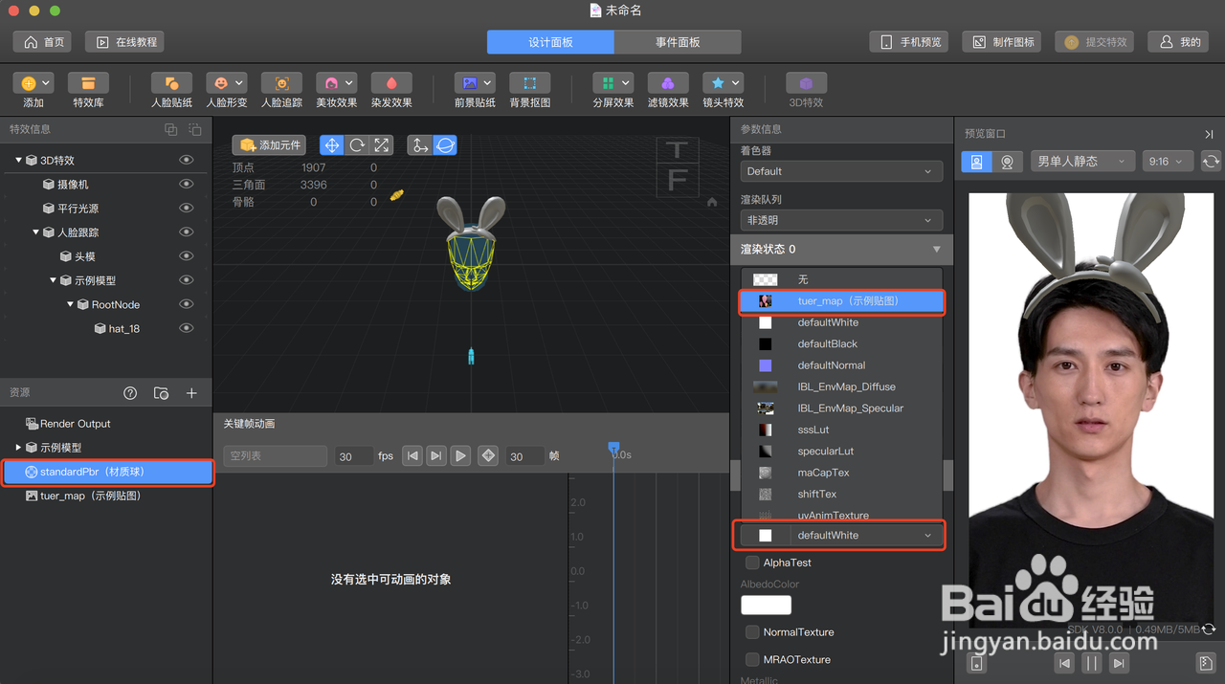
Task: Toggle visibility of 摄像机 node
Action: pyautogui.click(x=187, y=184)
